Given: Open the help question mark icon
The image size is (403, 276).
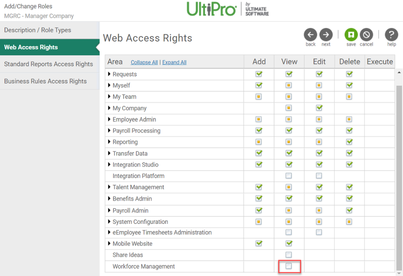Looking at the screenshot, I should [391, 35].
